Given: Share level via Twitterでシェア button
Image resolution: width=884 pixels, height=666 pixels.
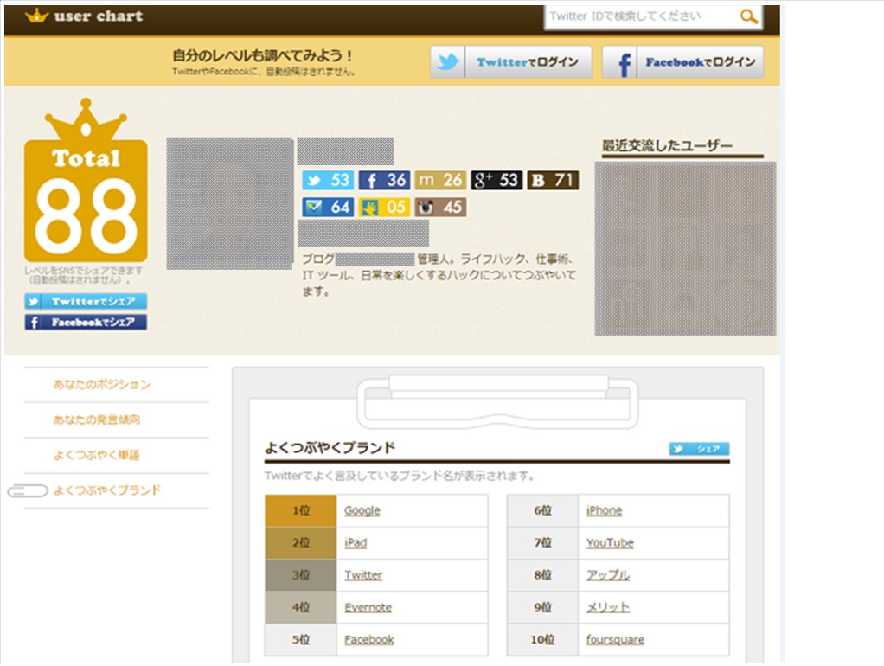Looking at the screenshot, I should coord(86,301).
